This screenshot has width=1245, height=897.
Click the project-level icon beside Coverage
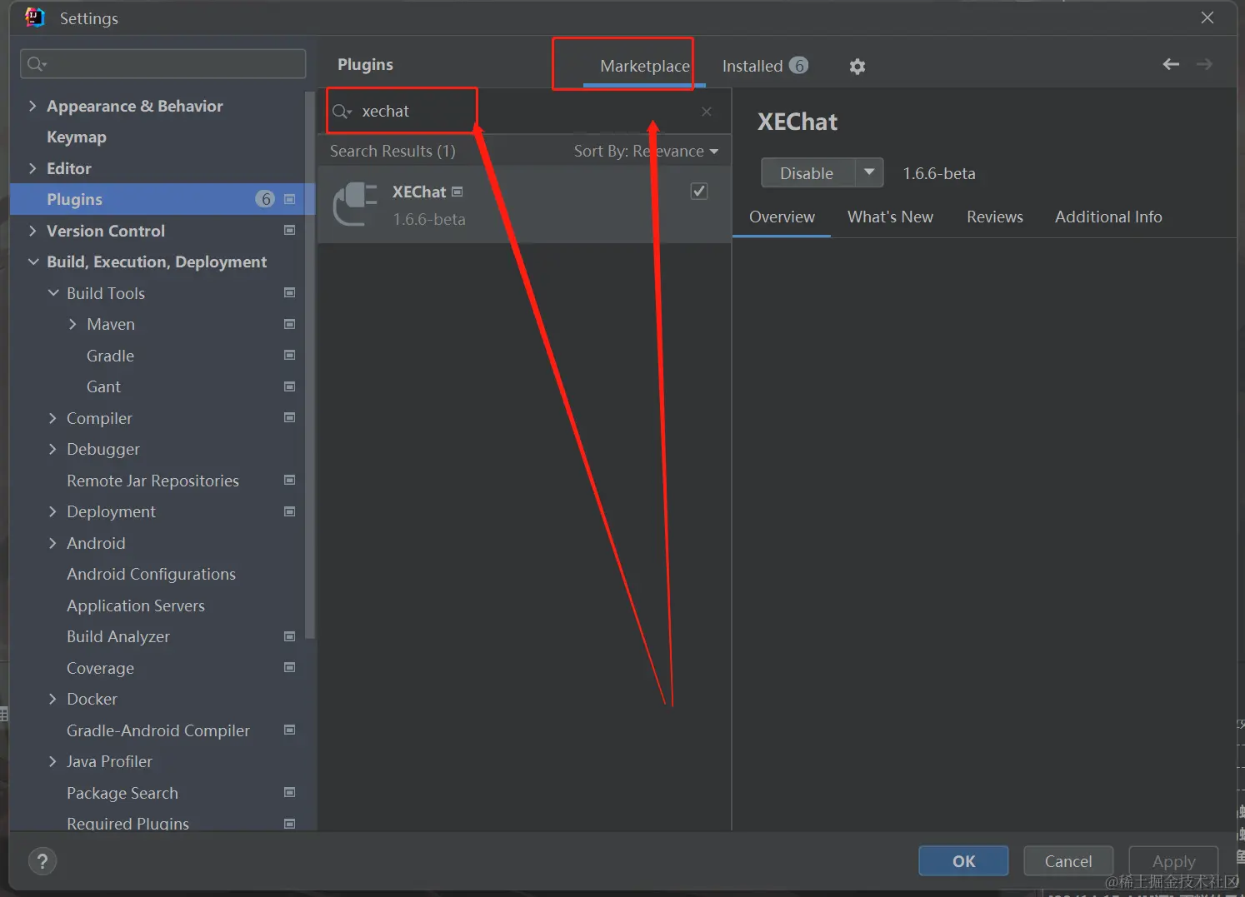pyautogui.click(x=290, y=667)
